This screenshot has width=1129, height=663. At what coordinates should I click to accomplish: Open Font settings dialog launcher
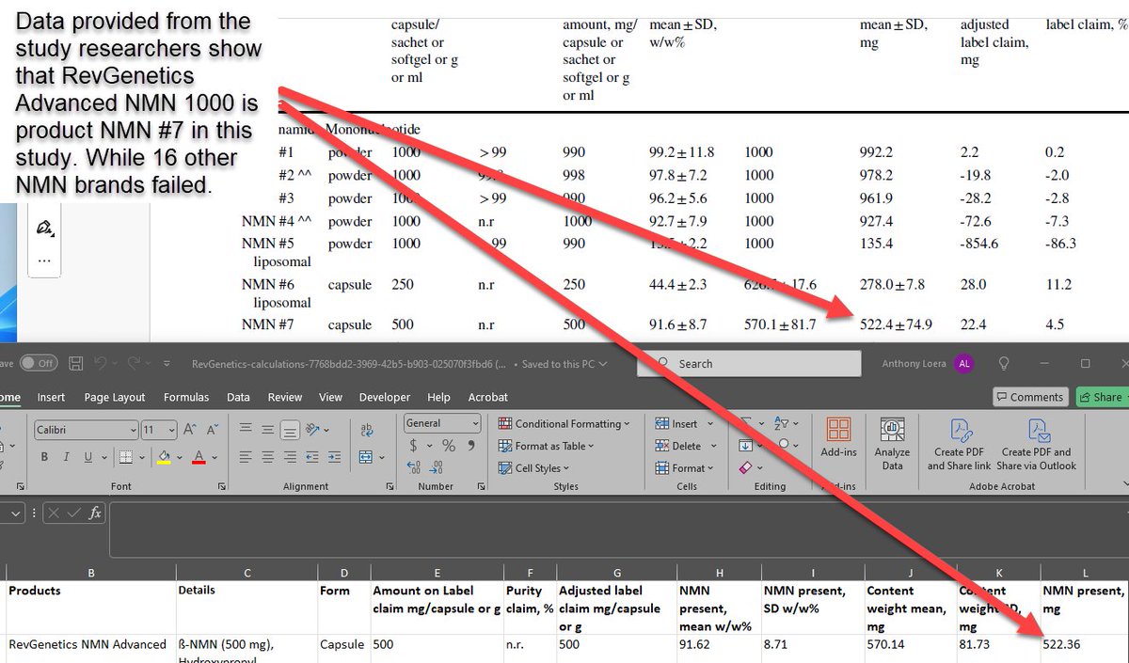pos(222,486)
